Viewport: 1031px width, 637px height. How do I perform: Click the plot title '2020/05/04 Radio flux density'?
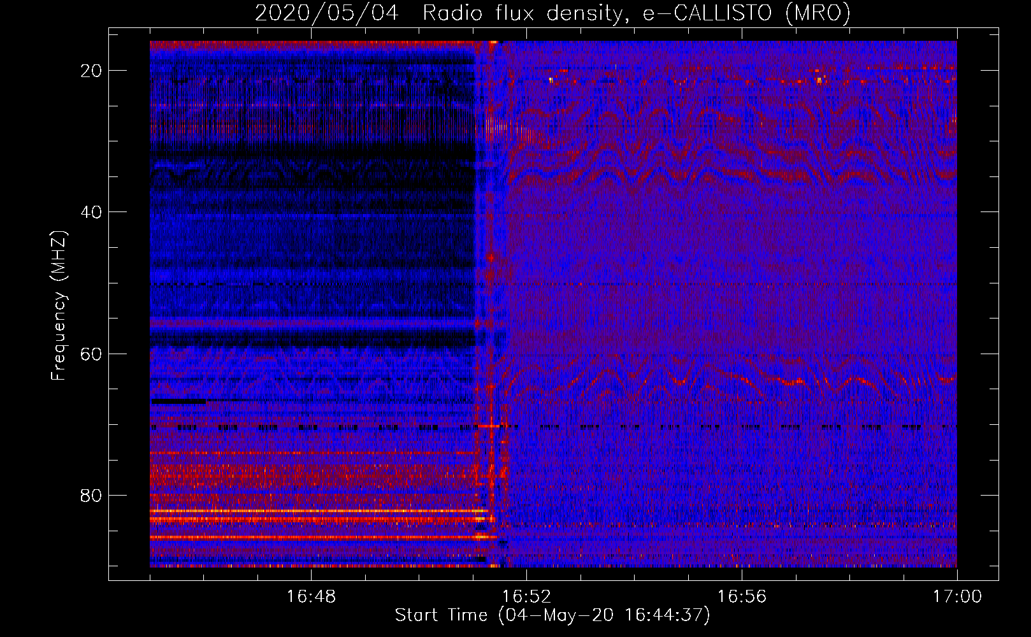[438, 13]
